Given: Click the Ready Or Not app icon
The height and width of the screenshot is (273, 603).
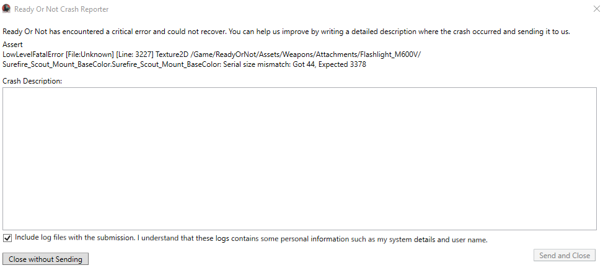Looking at the screenshot, I should click(x=6, y=9).
